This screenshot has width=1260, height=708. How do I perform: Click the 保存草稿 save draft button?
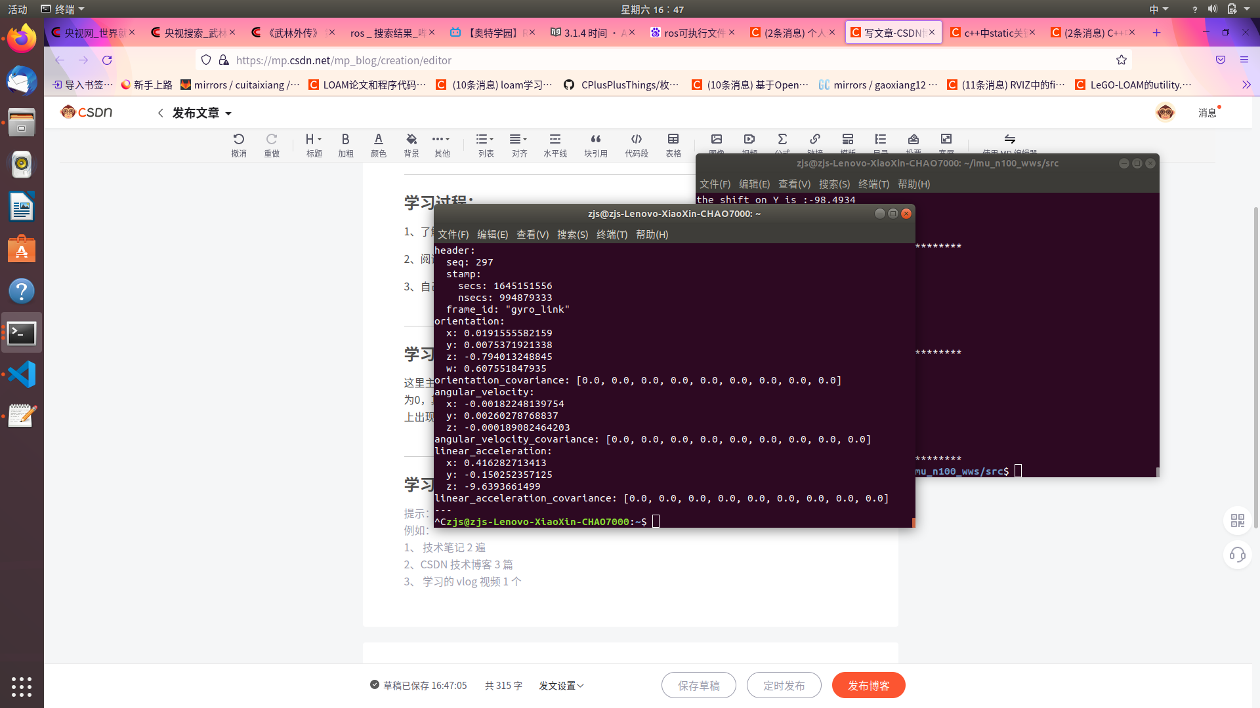pos(698,684)
